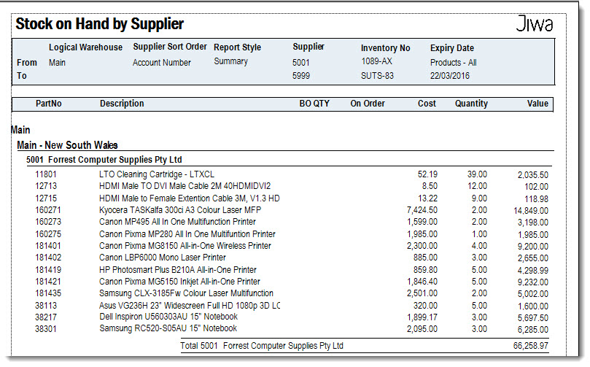The width and height of the screenshot is (590, 367).
Task: Click the Account Number sort order value
Action: (x=162, y=63)
